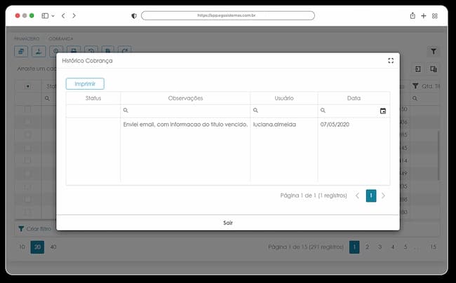Open the browser Share icon

tap(413, 15)
